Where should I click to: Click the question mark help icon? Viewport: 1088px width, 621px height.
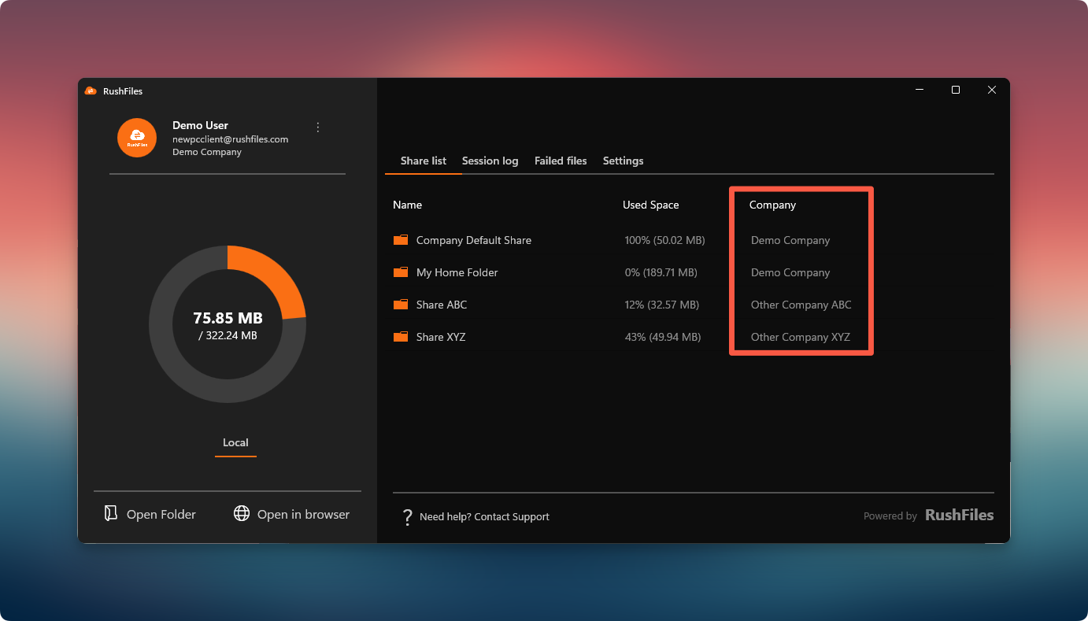point(407,517)
